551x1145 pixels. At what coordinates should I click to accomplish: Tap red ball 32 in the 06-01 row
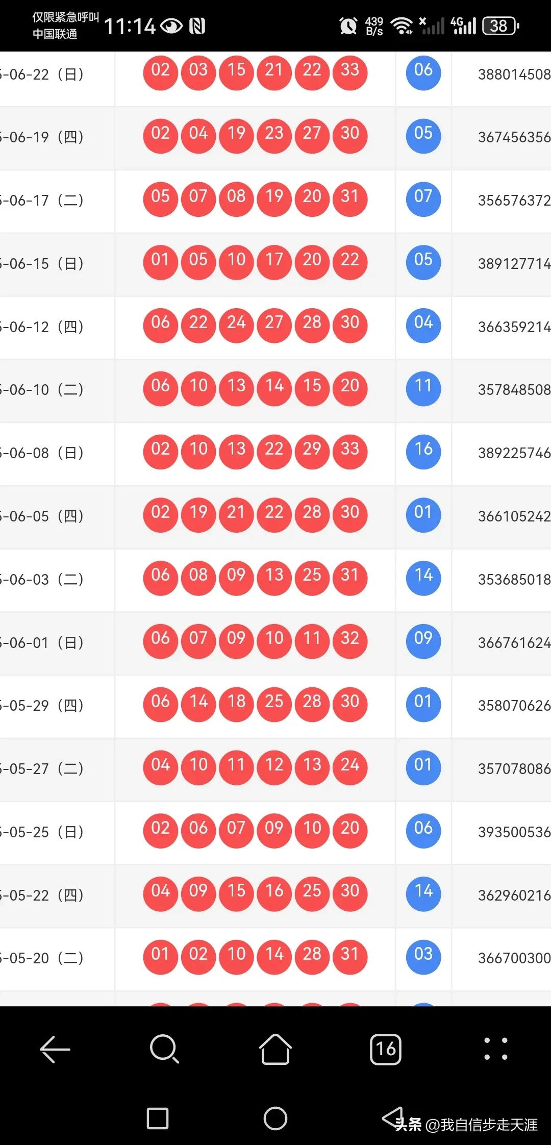[350, 640]
